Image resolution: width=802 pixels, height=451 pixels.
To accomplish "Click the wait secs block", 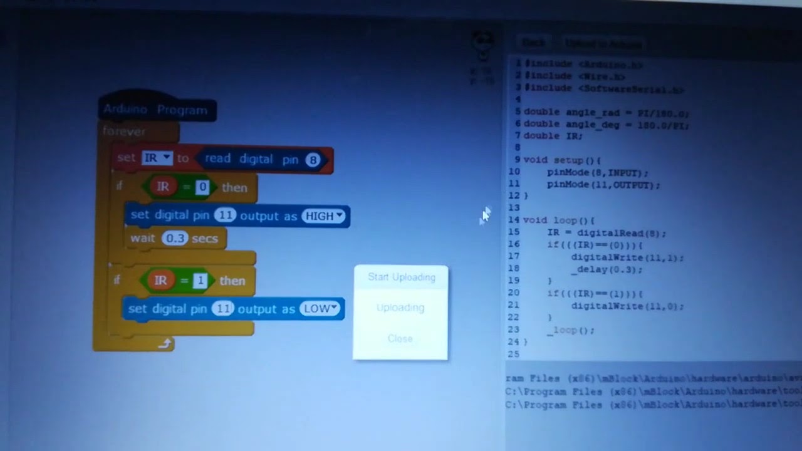I will click(x=175, y=238).
